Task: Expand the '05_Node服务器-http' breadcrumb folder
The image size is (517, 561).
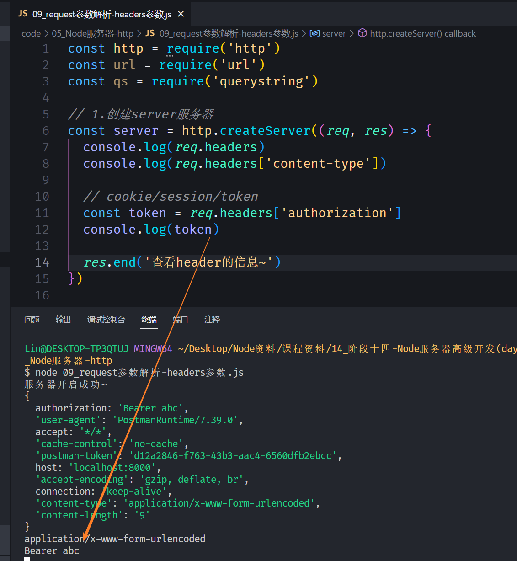Action: [x=92, y=33]
